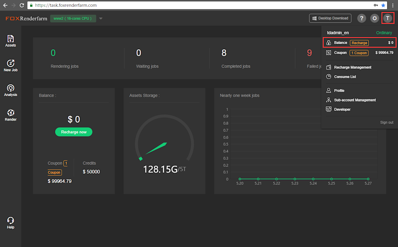Open the New Job sidebar icon
Screen dimensions: 398x247
pyautogui.click(x=10, y=66)
